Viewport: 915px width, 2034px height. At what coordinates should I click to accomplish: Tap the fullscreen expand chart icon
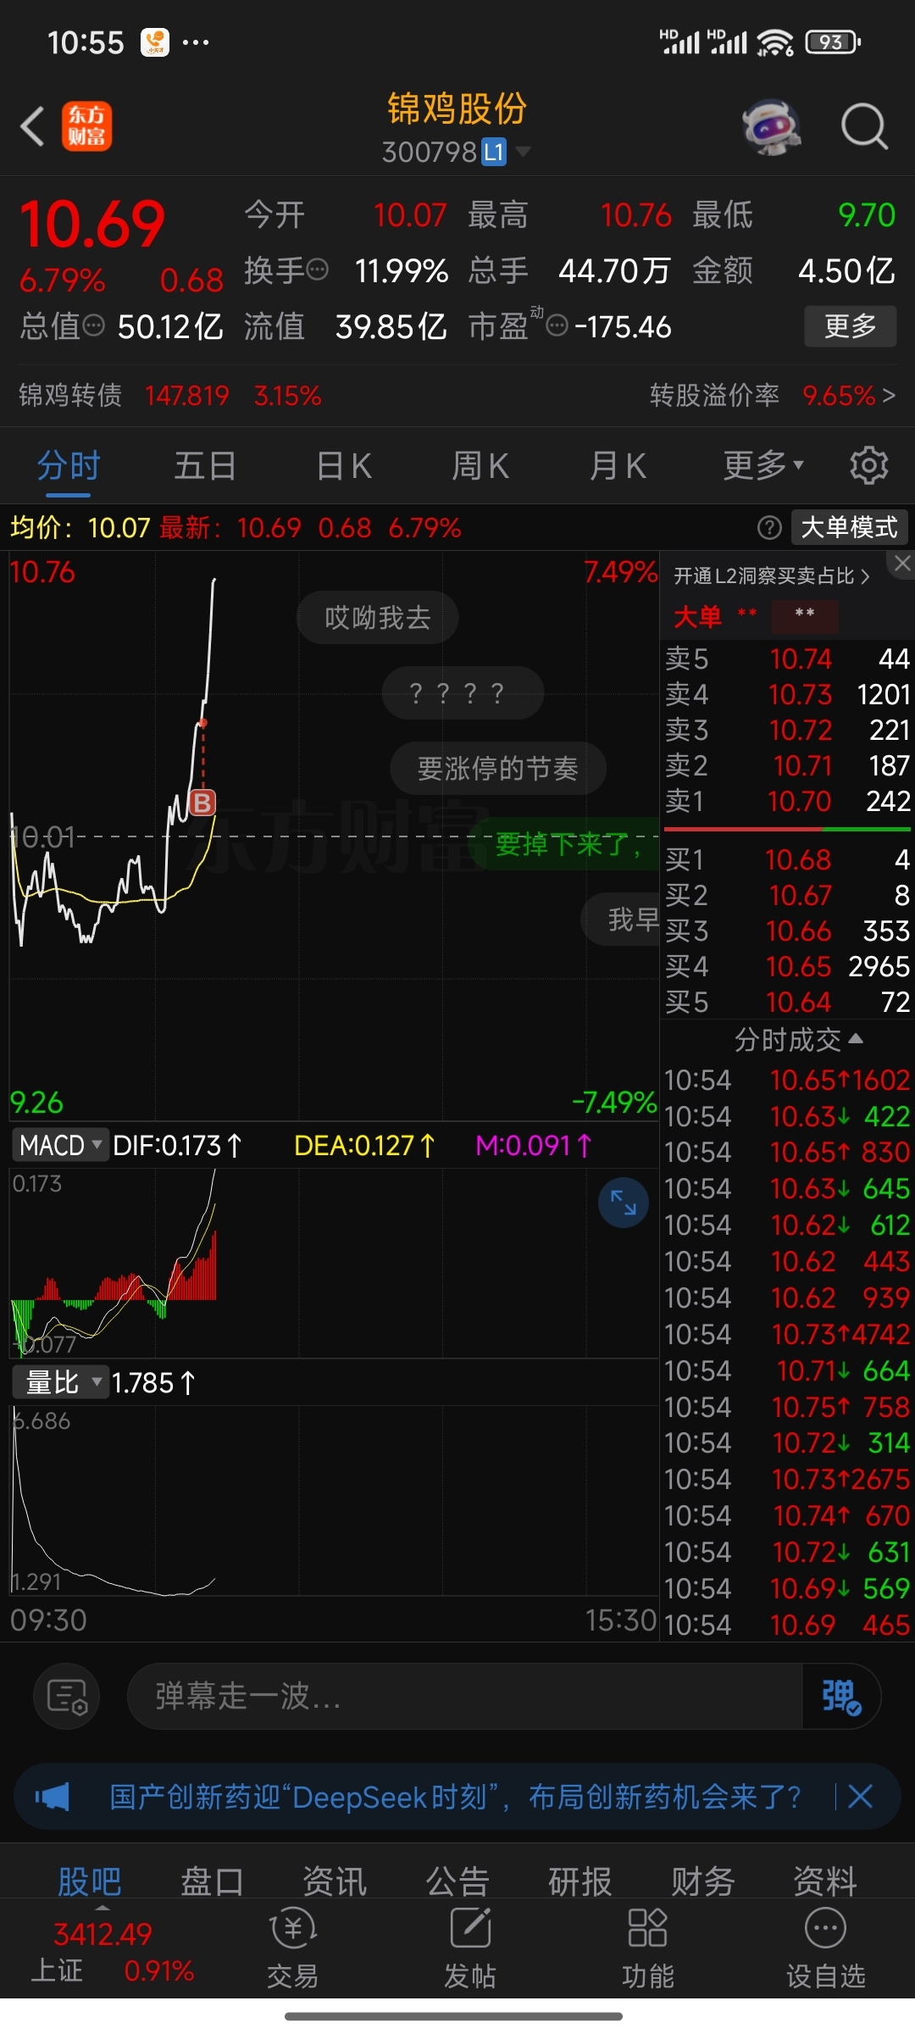click(x=624, y=1203)
